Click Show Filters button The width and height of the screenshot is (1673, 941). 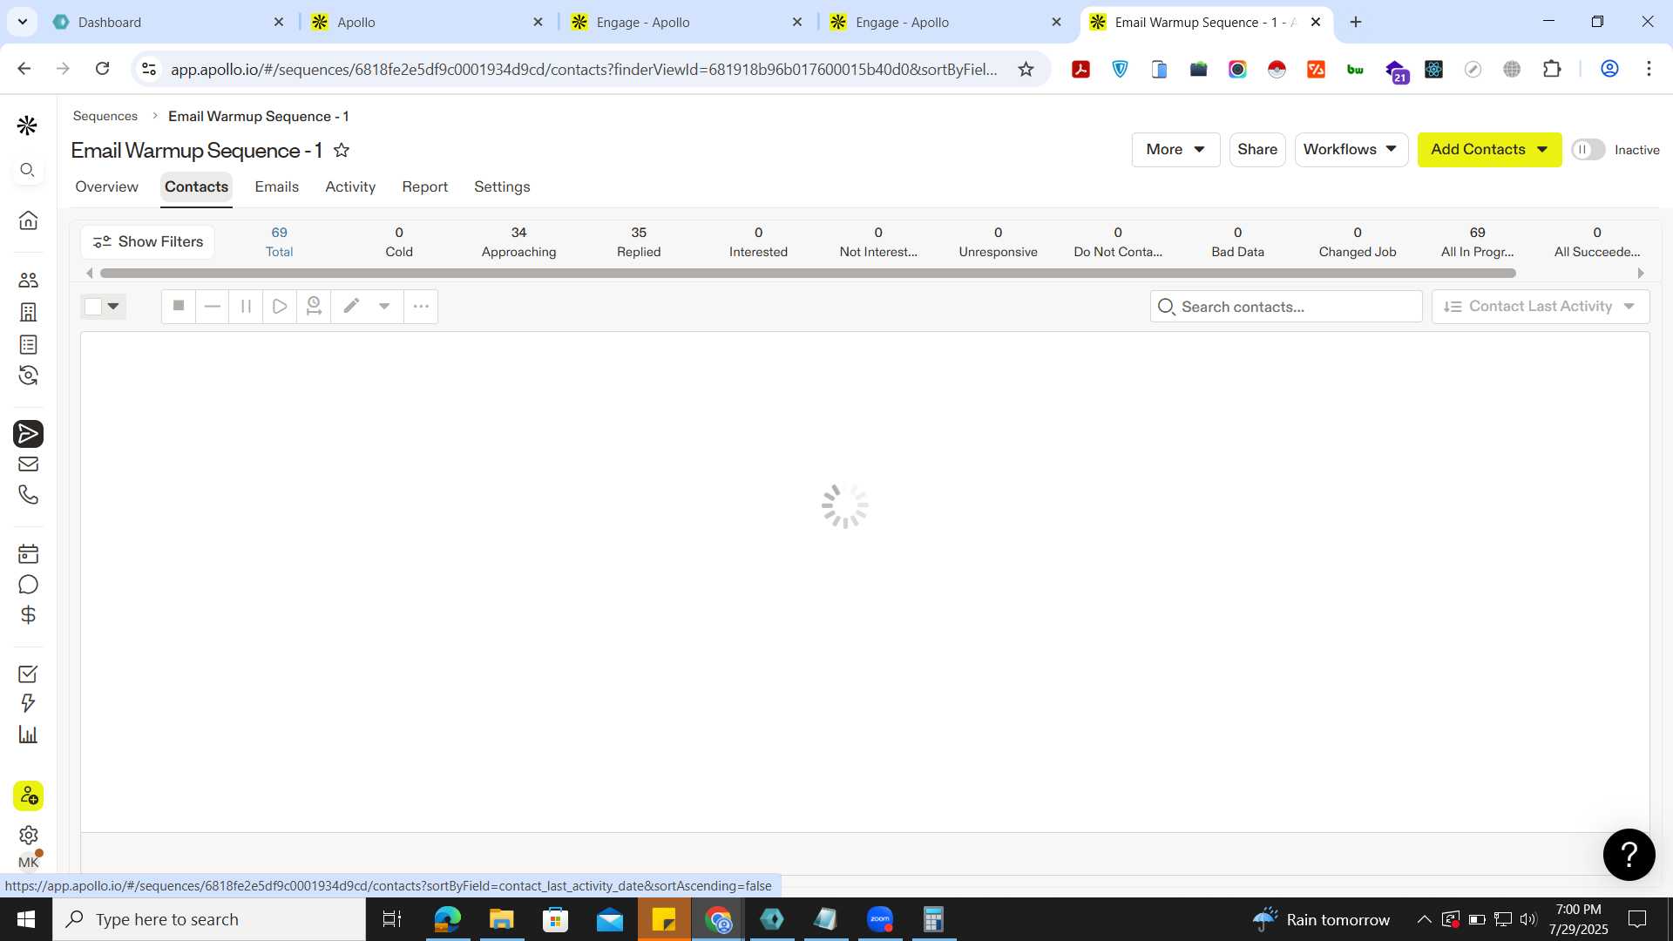147,241
